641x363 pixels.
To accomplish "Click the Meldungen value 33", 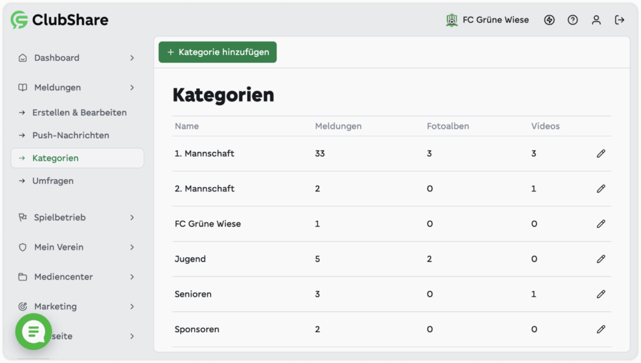I will coord(320,154).
